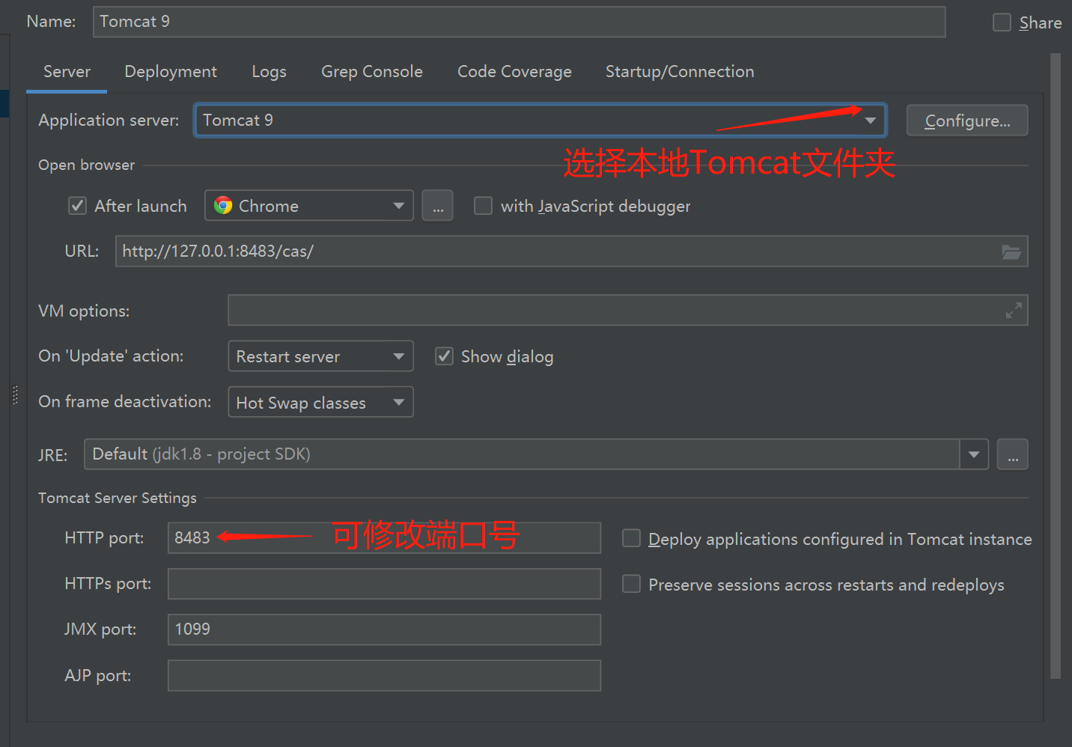Viewport: 1072px width, 747px height.
Task: Click into the HTTP port field
Action: (x=383, y=538)
